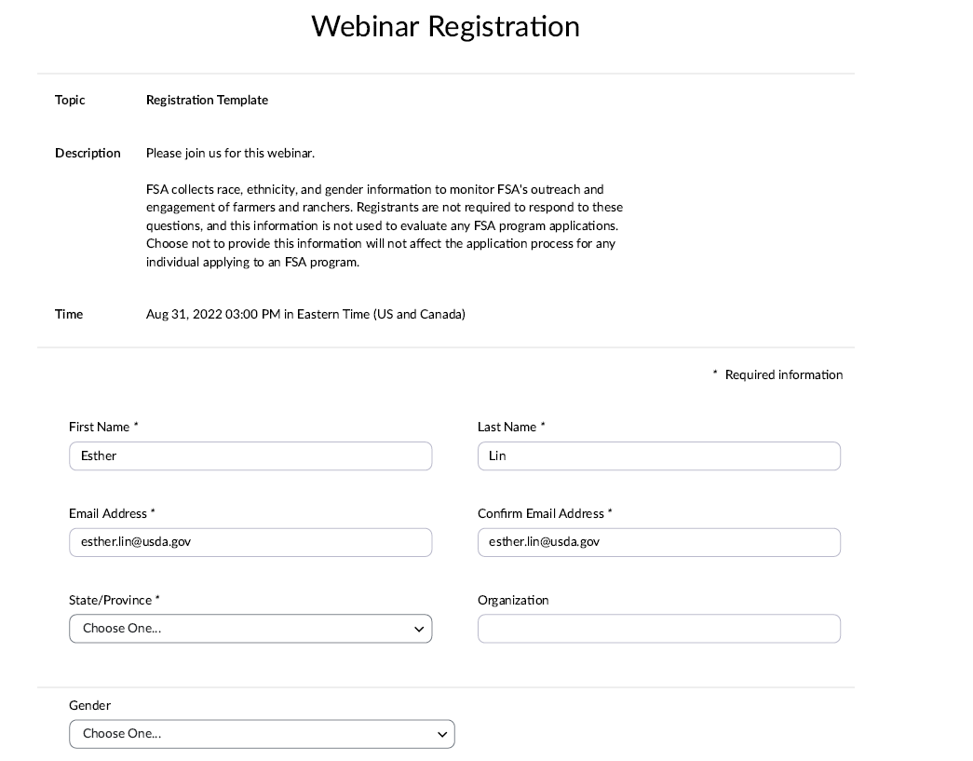The image size is (973, 761).
Task: Click the Gender dropdown chevron arrow
Action: point(442,735)
